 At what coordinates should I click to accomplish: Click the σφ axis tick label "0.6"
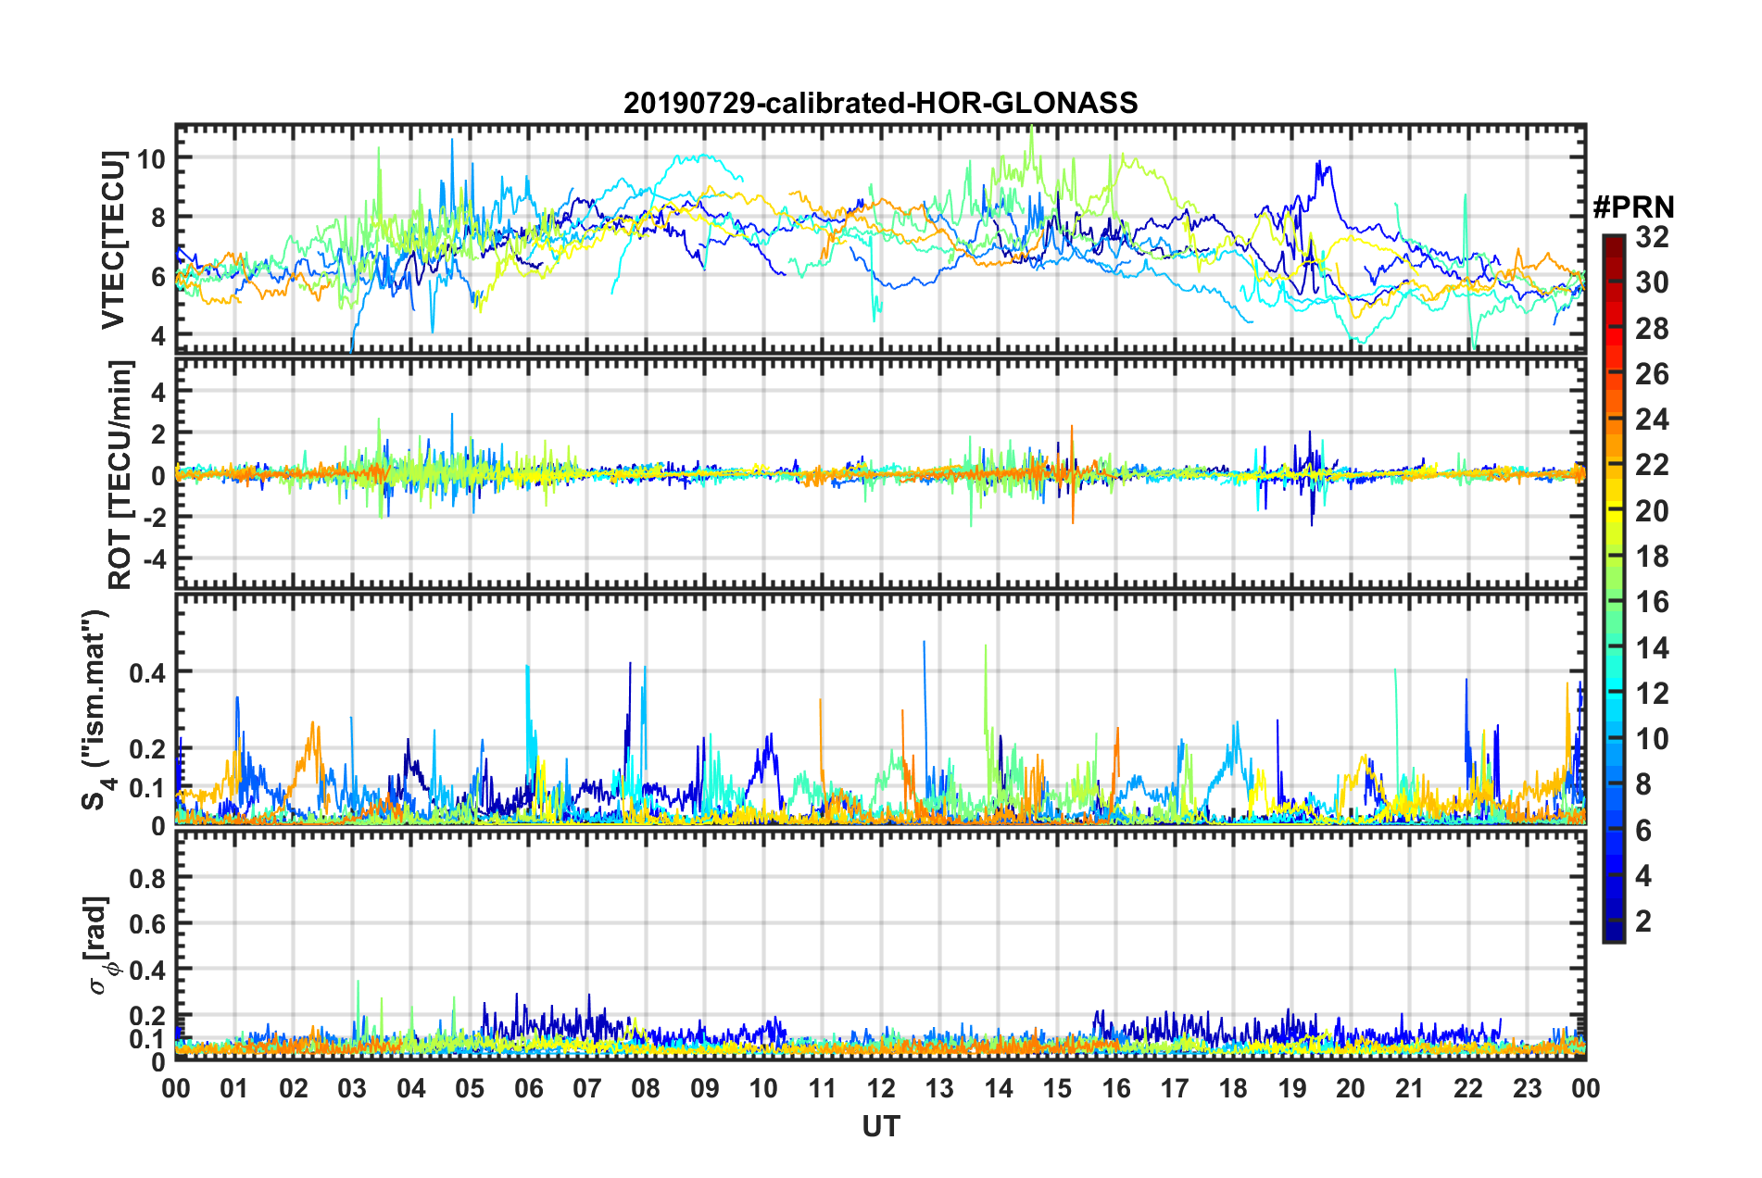[x=148, y=924]
